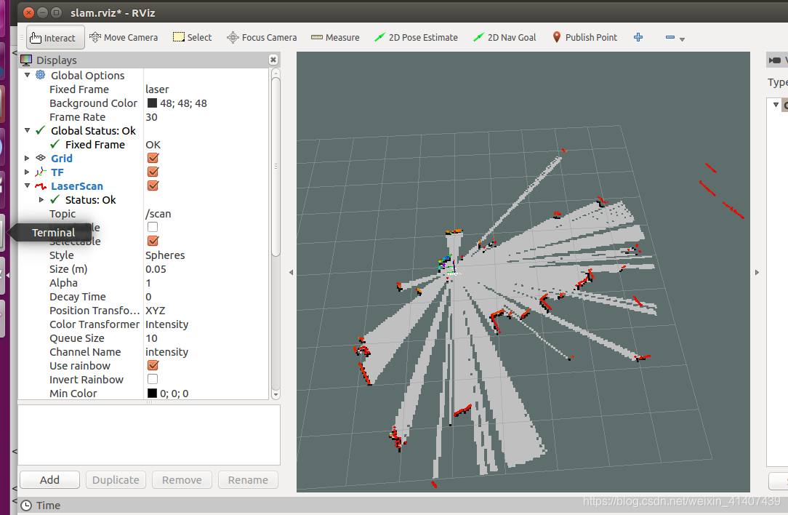
Task: Click the Duplicate button
Action: click(116, 480)
